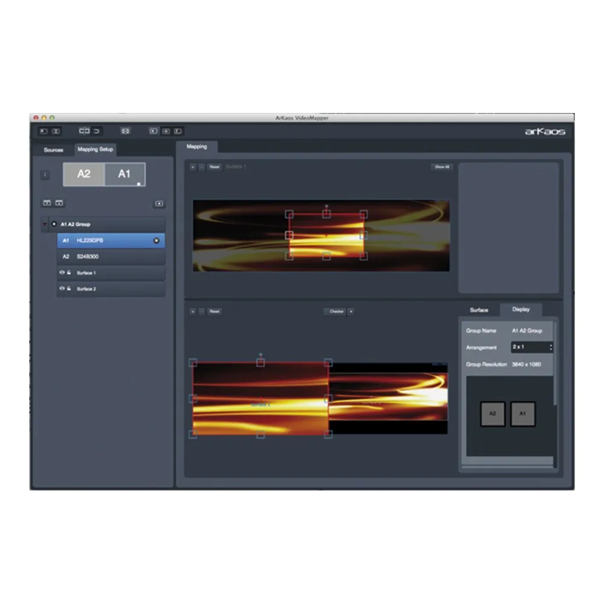Click the leftmost icon in the top toolbar
Screen dimensions: 604x604
tap(43, 131)
